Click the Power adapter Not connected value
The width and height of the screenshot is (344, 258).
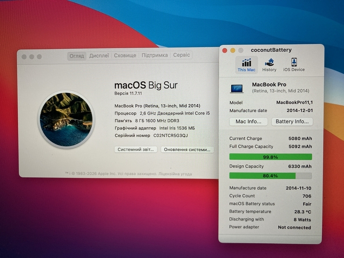295,227
